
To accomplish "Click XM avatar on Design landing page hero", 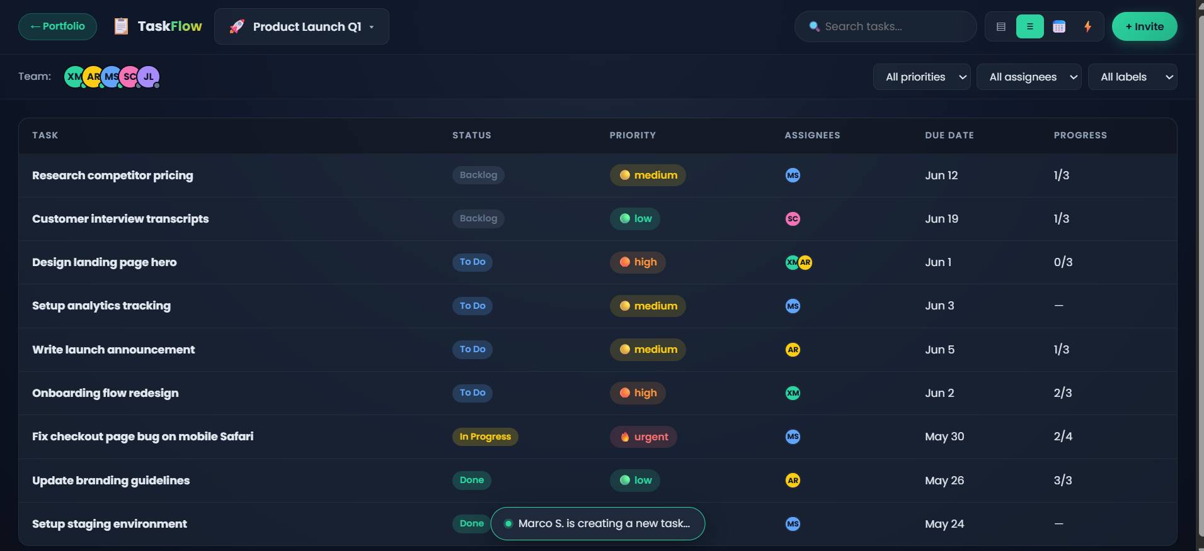I will click(x=792, y=262).
